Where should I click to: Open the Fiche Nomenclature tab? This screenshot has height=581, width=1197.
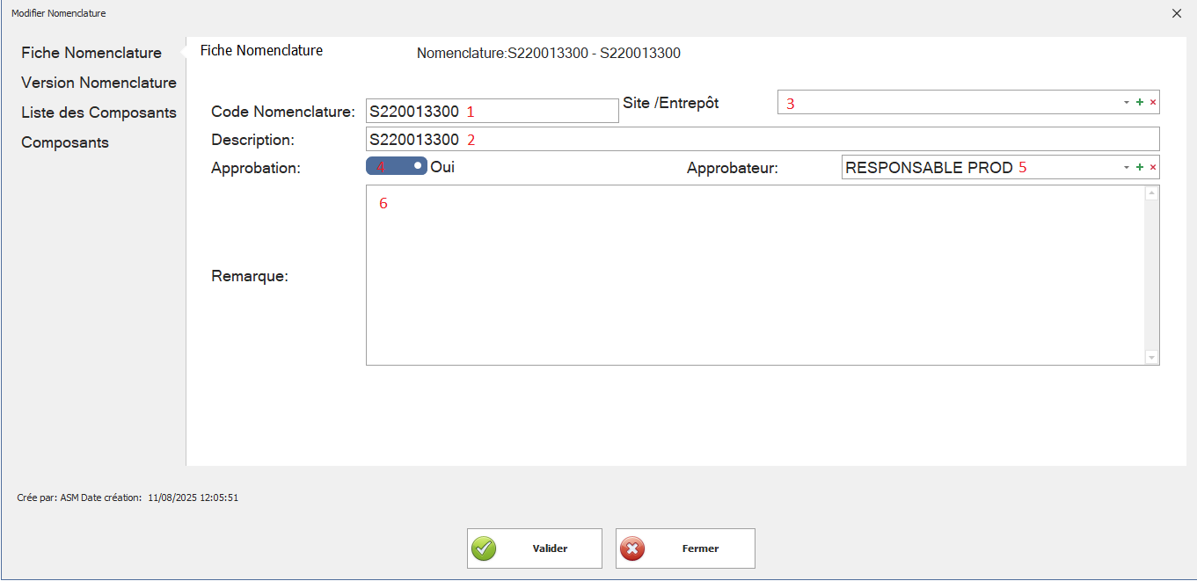(x=91, y=53)
